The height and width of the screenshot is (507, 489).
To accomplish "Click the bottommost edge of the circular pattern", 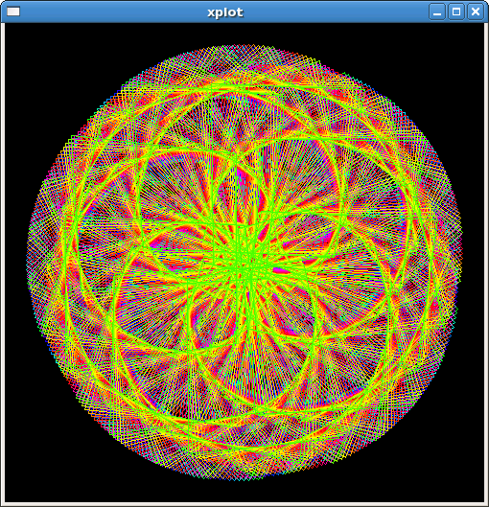I will 244,479.
